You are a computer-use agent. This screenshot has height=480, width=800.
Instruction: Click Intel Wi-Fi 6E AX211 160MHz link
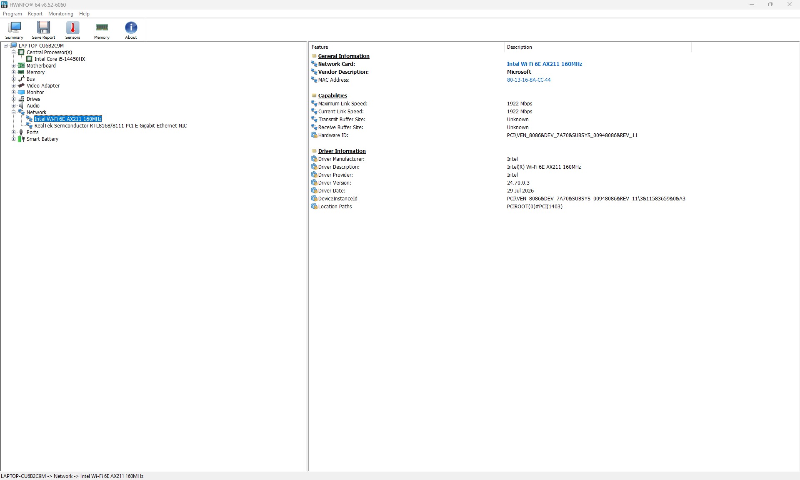[544, 64]
